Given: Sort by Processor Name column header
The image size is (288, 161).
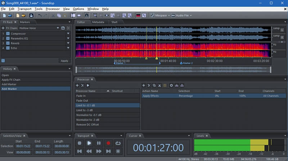Looking at the screenshot, I should (93, 91).
